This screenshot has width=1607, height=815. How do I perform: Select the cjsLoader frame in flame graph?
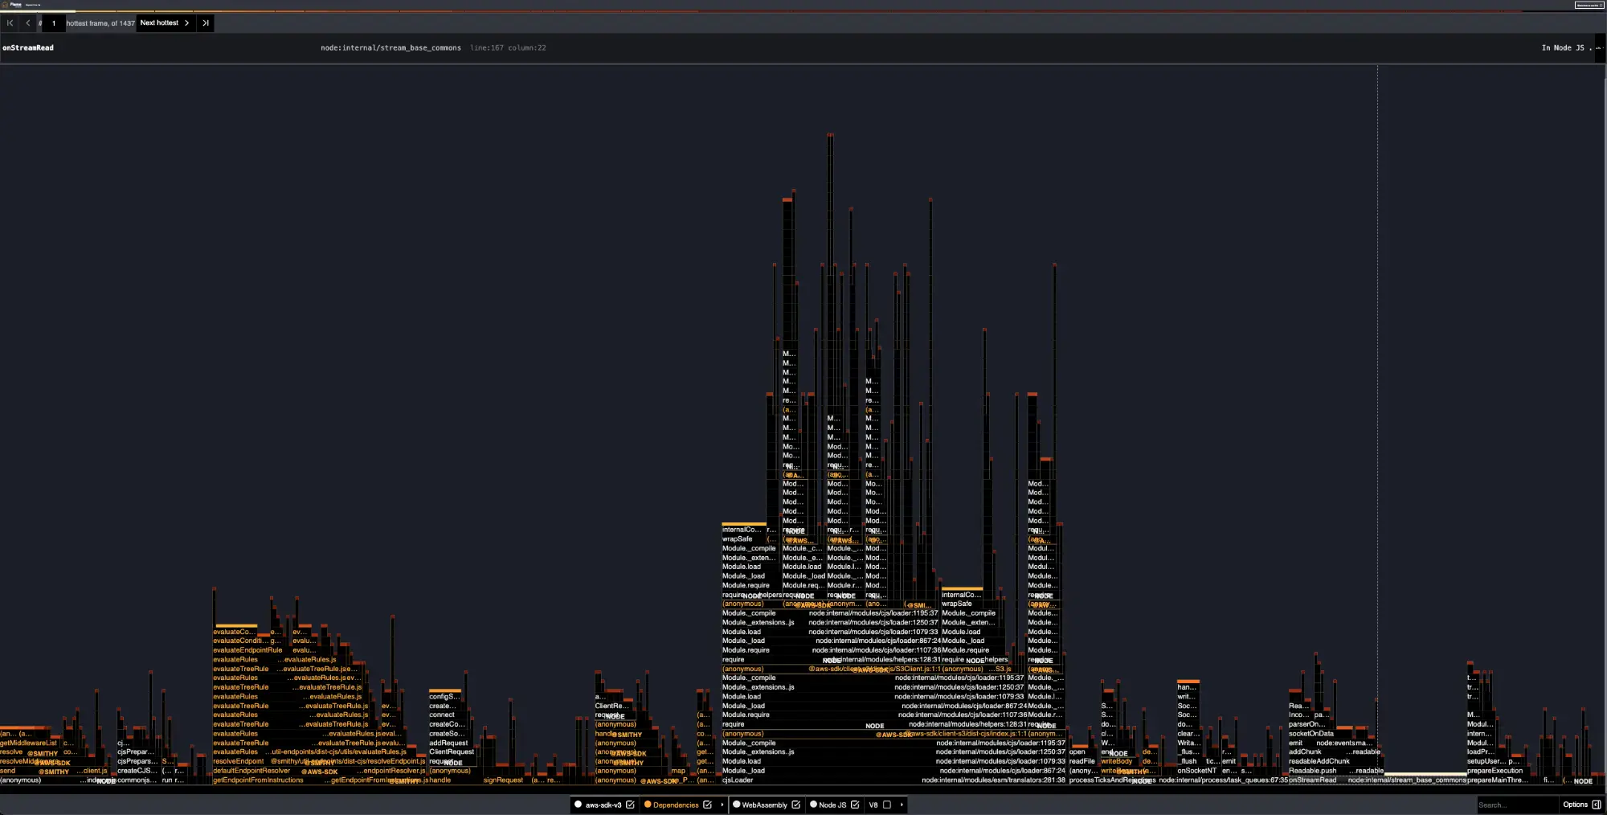pos(738,780)
